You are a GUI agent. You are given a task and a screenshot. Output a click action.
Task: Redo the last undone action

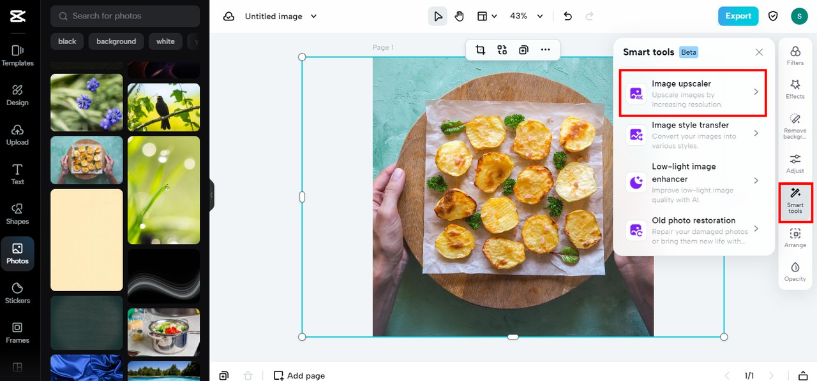[589, 16]
